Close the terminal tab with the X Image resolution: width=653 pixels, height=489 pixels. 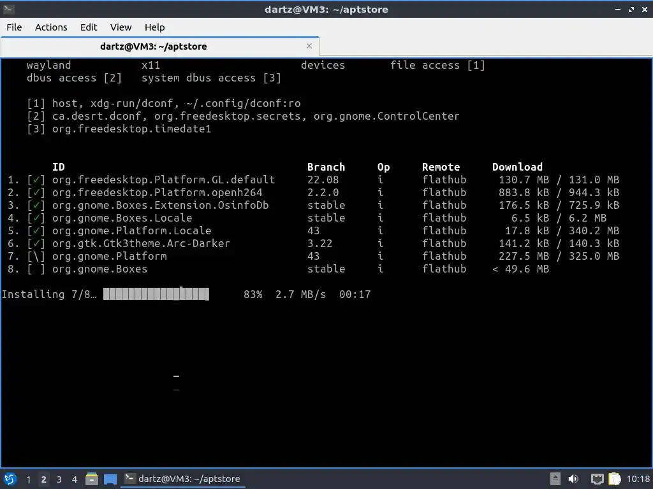pyautogui.click(x=309, y=46)
